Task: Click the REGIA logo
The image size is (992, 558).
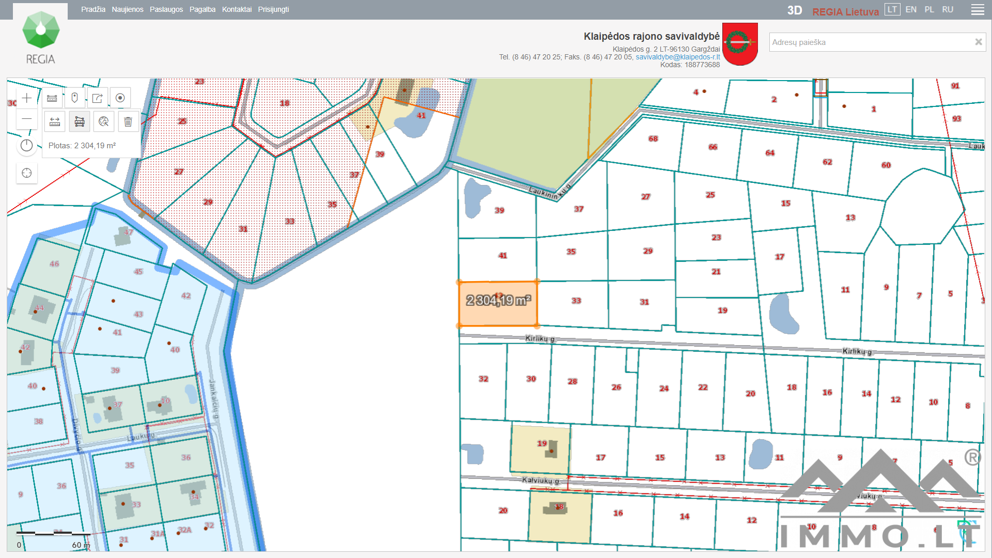Action: [x=40, y=38]
